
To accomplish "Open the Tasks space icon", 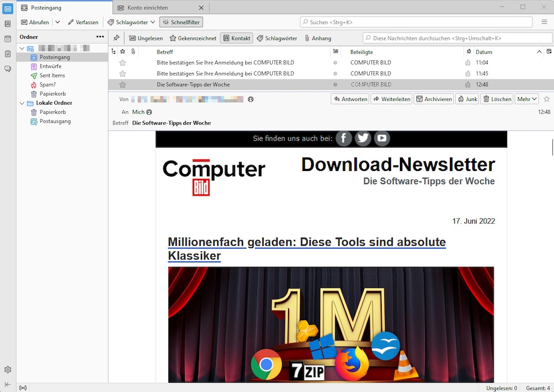I will pyautogui.click(x=8, y=54).
